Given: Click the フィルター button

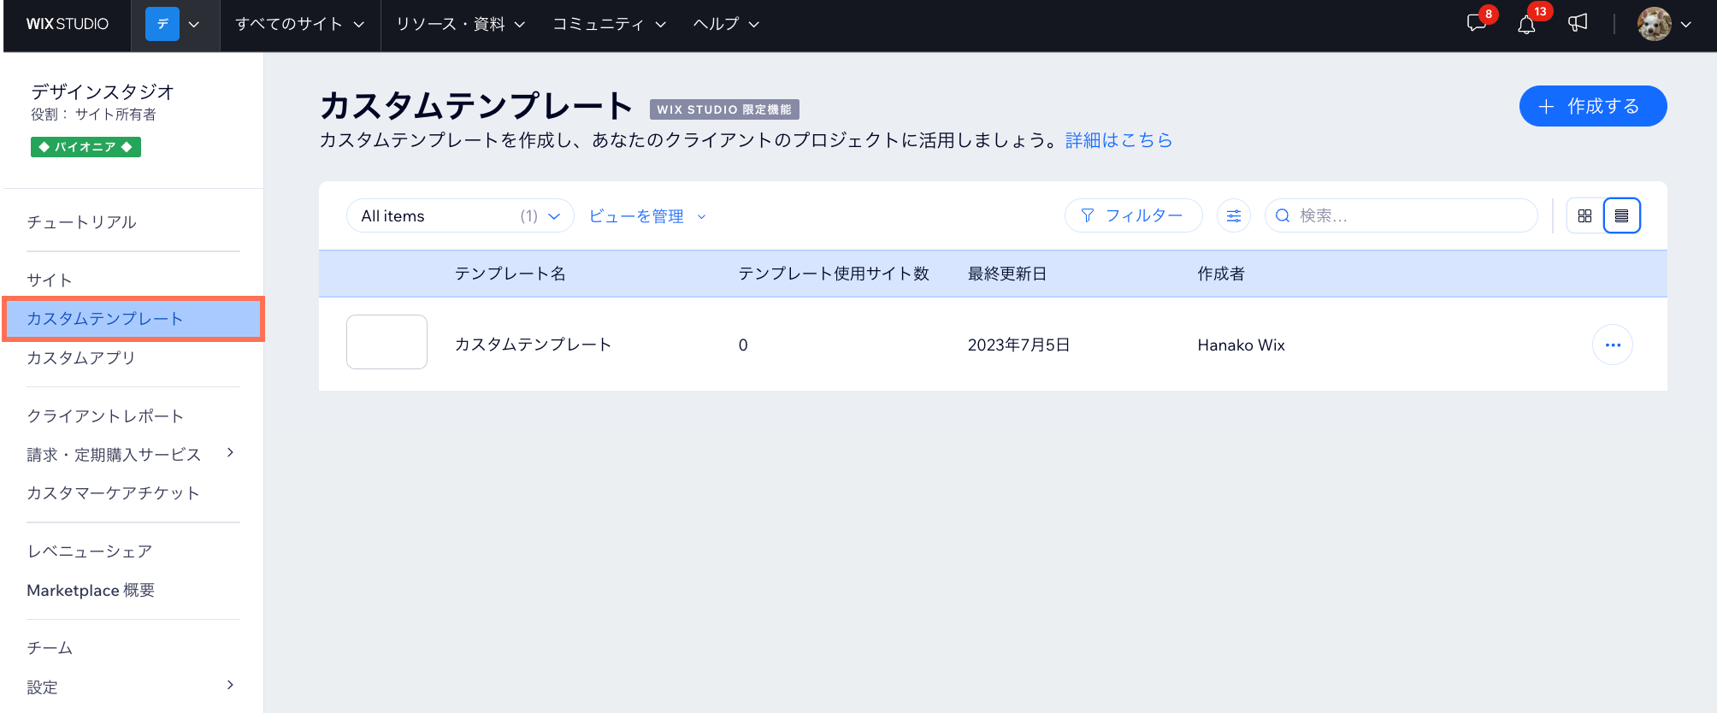Looking at the screenshot, I should [x=1133, y=215].
